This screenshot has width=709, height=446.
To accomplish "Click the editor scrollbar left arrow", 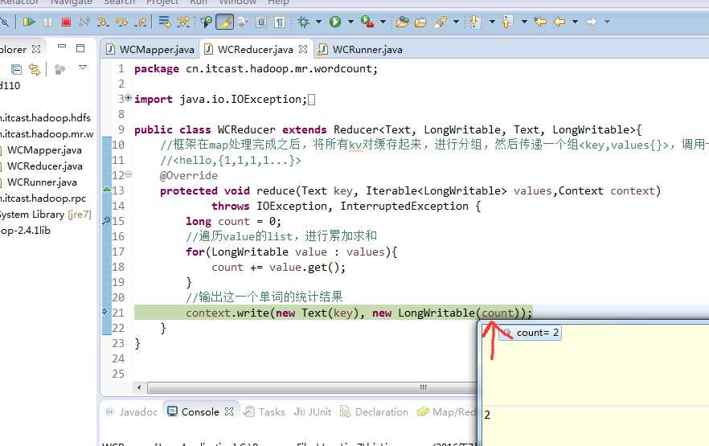I will tap(139, 387).
